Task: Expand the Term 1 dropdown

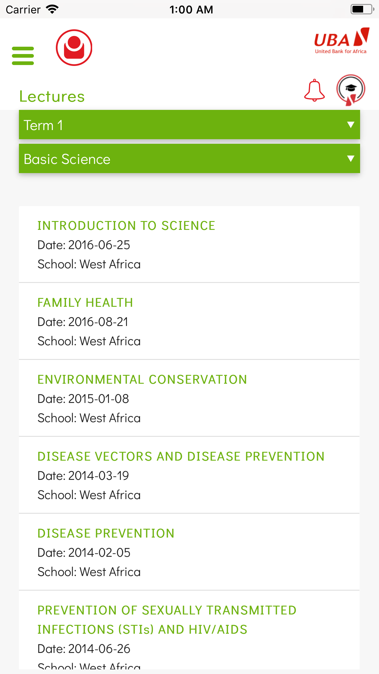Action: tap(183, 125)
